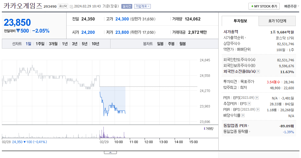
Task: Click the 3.54매수 opinion value
Action: pyautogui.click(x=273, y=82)
